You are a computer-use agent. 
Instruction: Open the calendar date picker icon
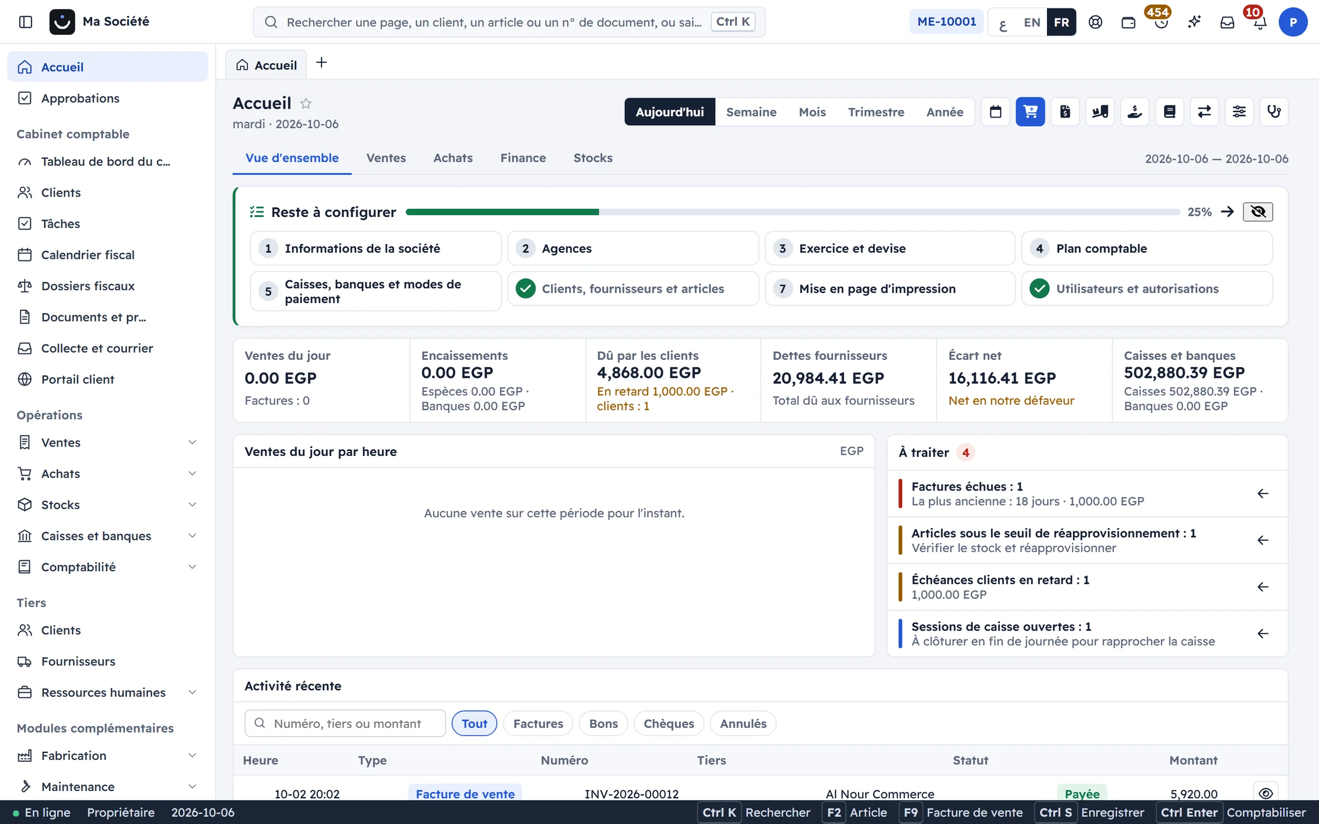tap(995, 112)
